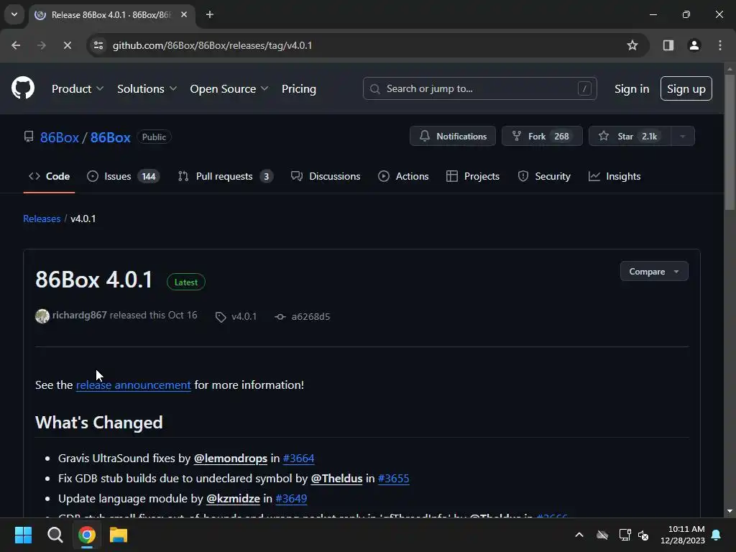Open @Theldus profile link
736x552 pixels.
(336, 478)
